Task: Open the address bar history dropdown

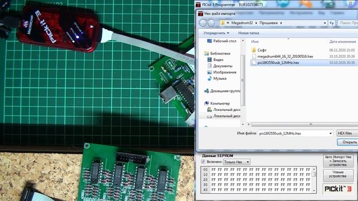Action: point(324,23)
